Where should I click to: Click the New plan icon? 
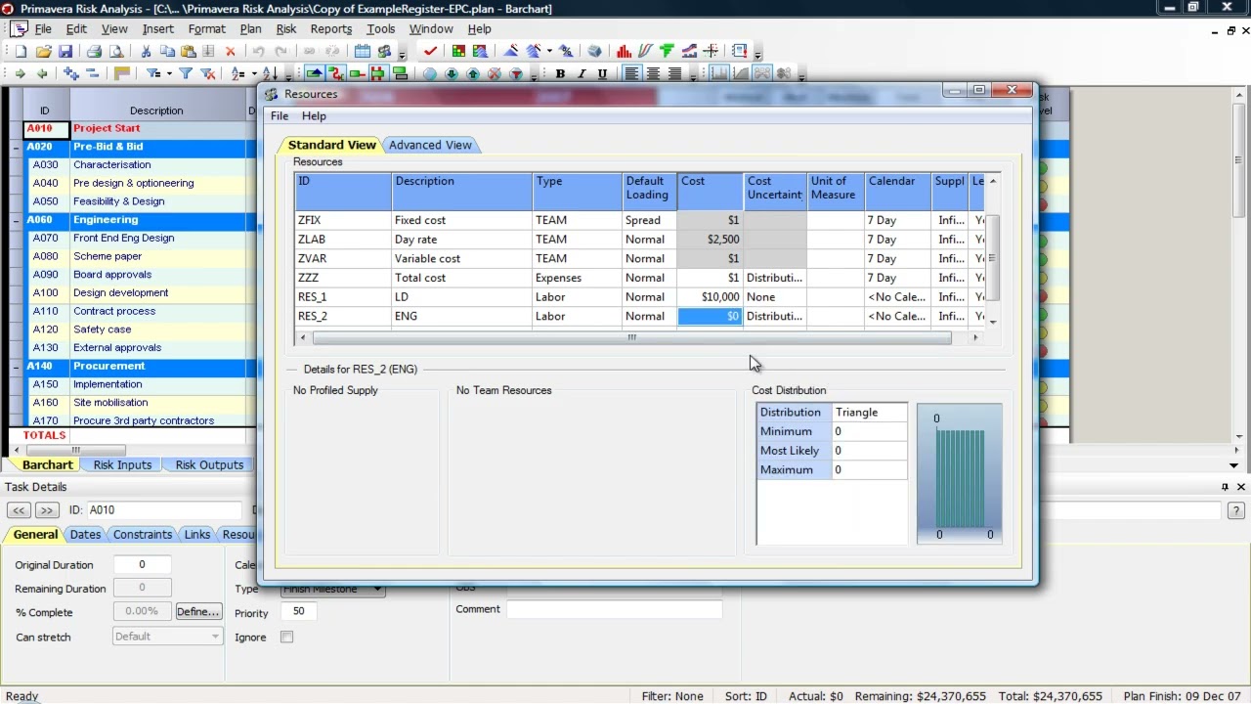(x=21, y=51)
